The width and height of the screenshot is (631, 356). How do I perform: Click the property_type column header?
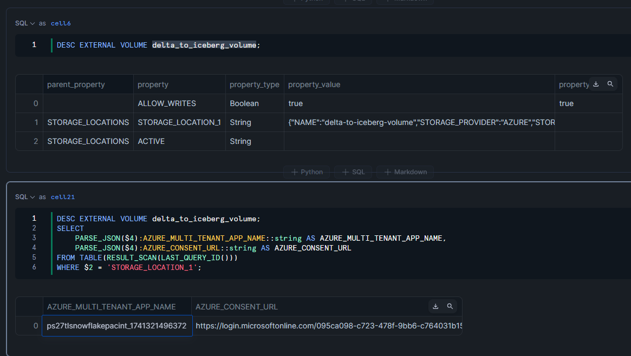click(x=255, y=84)
